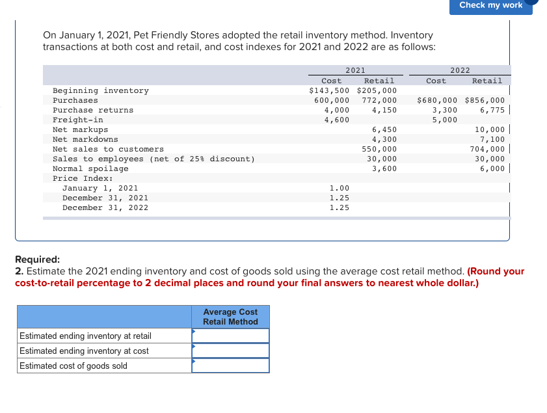
Task: Click the 4,300 net markdowns value
Action: click(x=384, y=140)
